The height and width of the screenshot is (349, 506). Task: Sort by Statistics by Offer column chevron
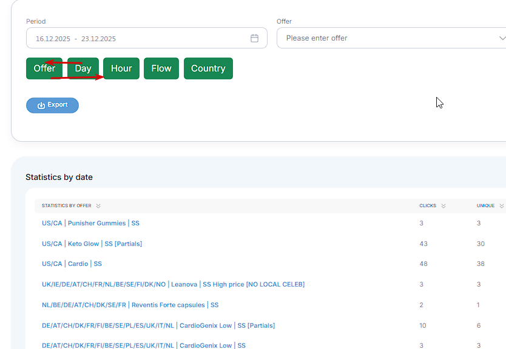[98, 206]
